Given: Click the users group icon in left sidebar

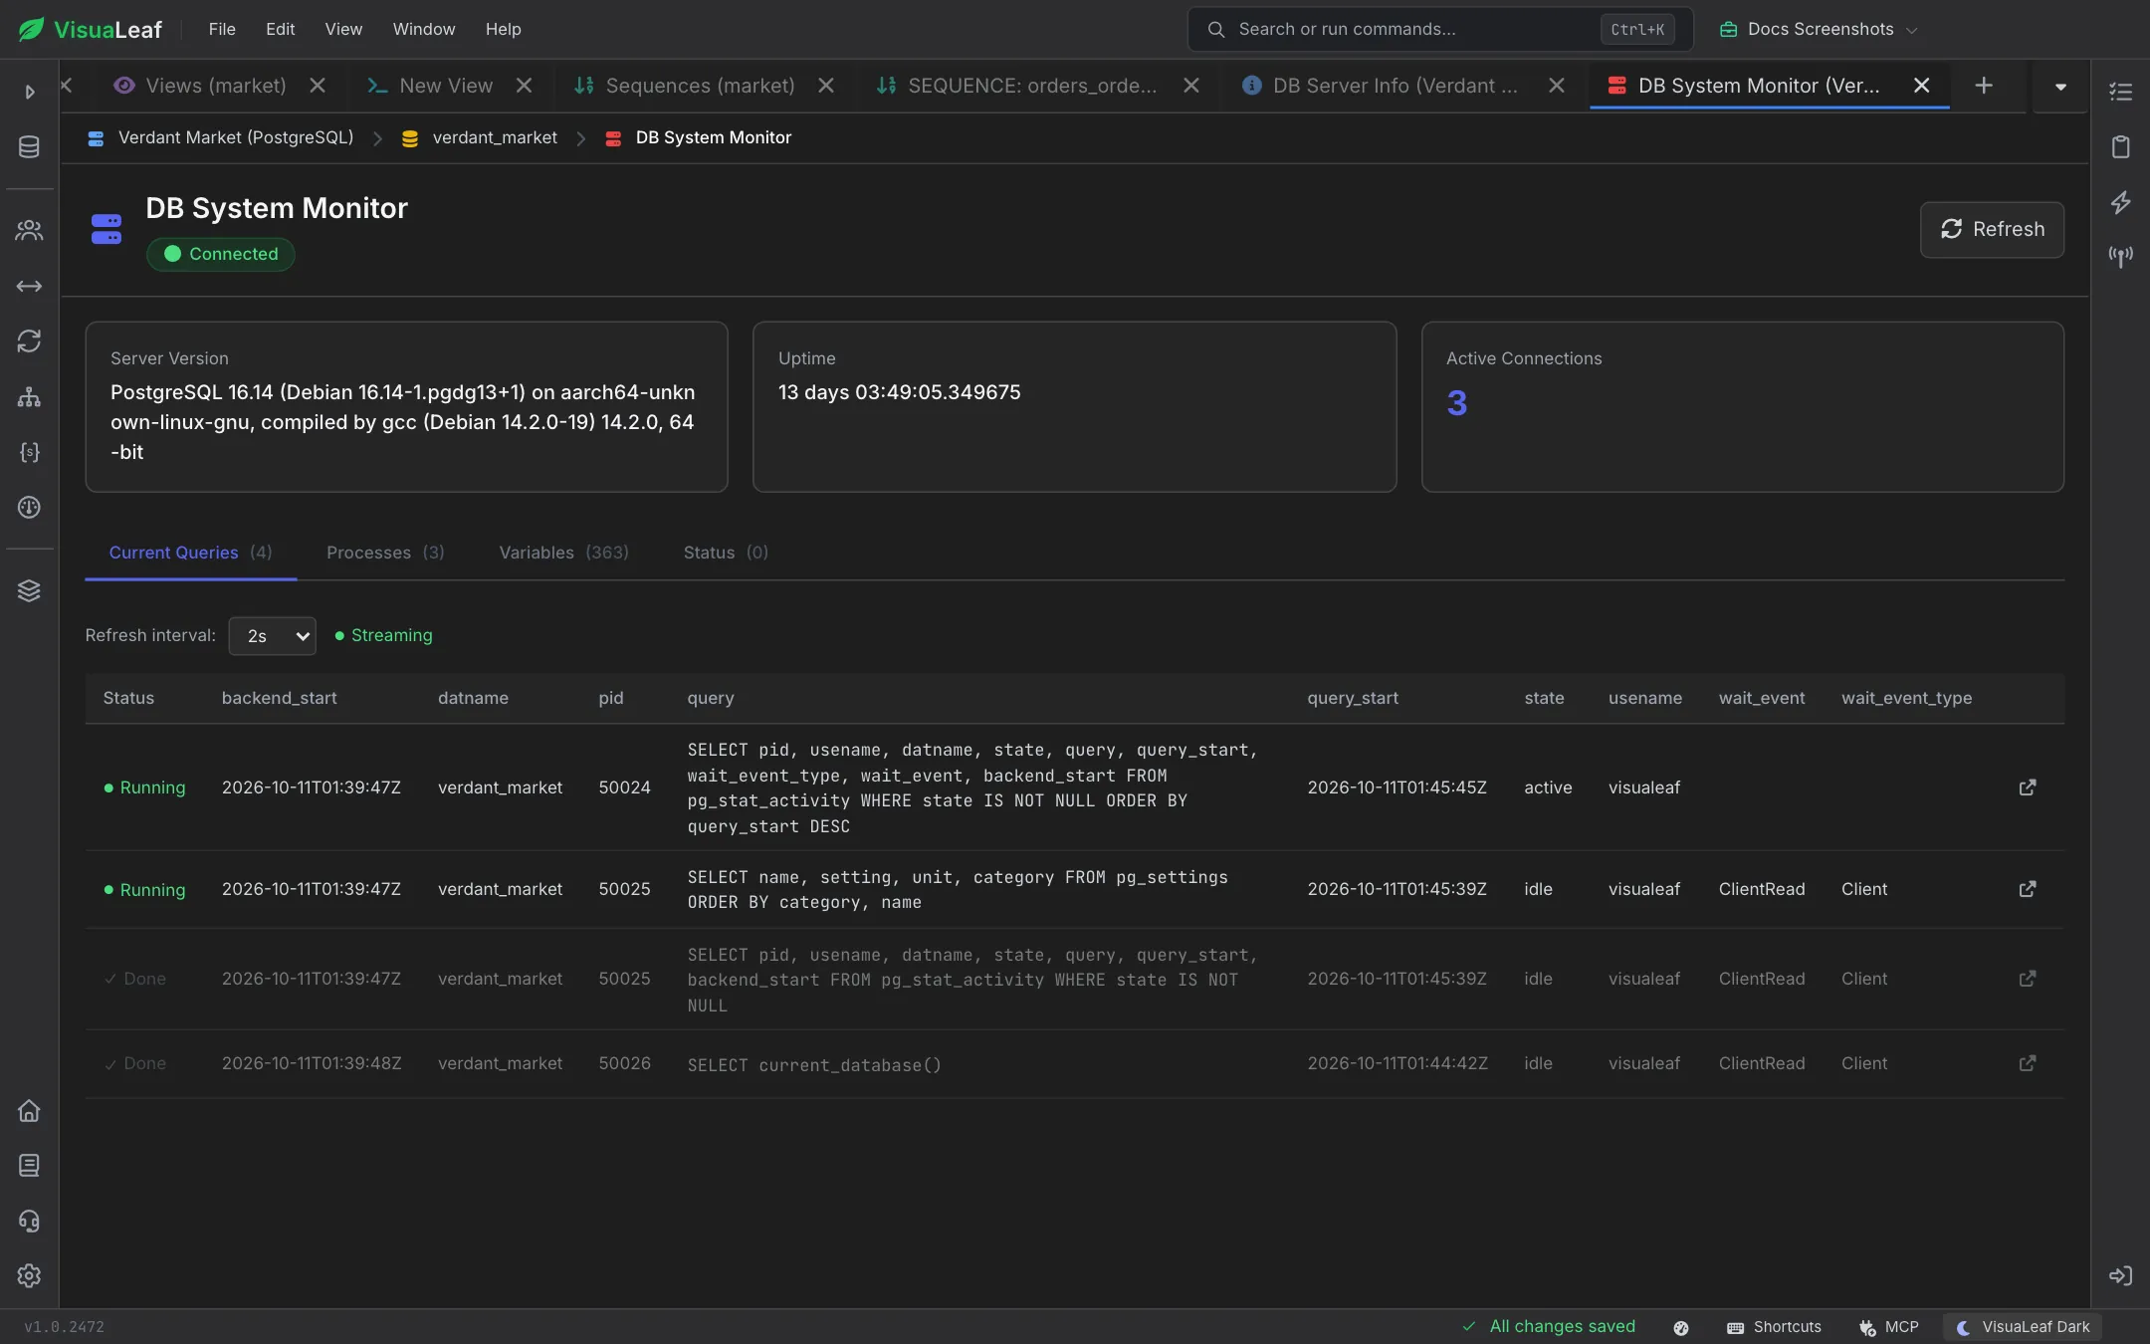Looking at the screenshot, I should pyautogui.click(x=29, y=230).
